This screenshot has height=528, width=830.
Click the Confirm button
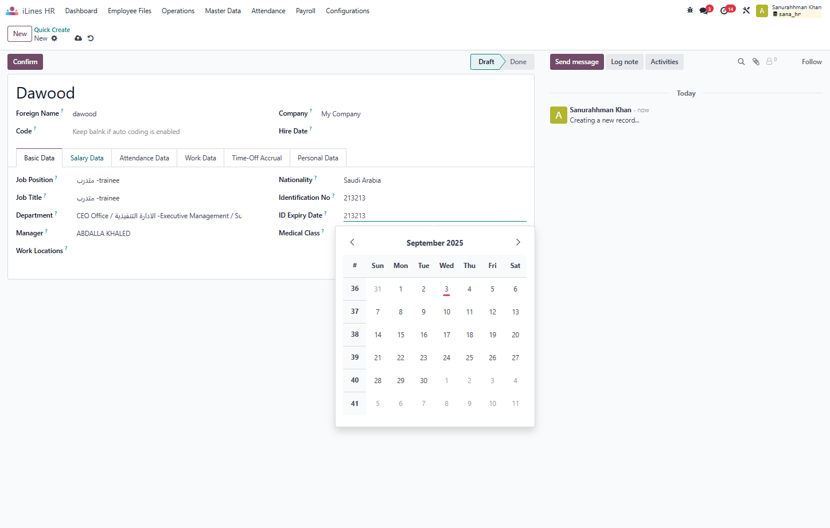(x=25, y=62)
